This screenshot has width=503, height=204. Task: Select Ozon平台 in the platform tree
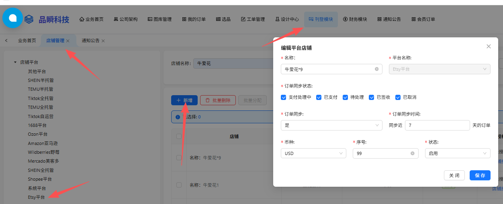point(38,134)
